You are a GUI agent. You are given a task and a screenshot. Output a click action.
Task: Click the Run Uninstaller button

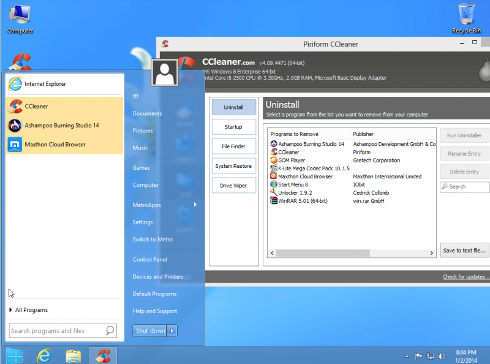tap(464, 135)
